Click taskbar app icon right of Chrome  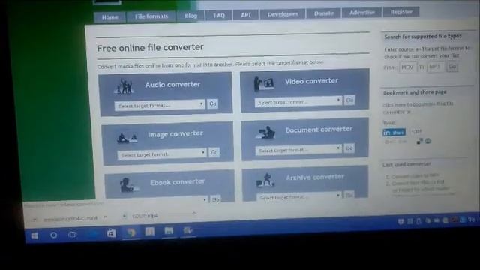[x=150, y=232]
